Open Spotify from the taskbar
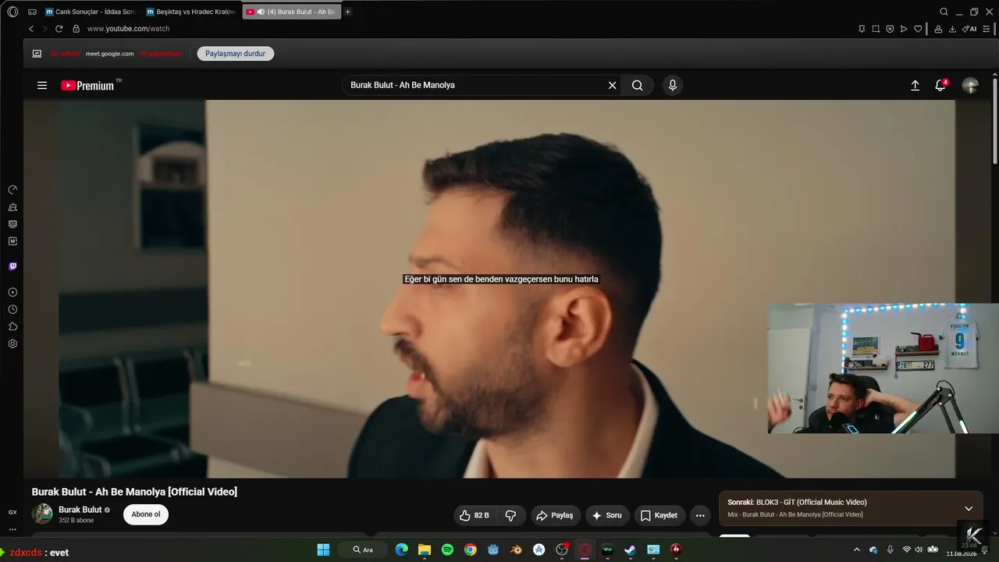Viewport: 999px width, 562px height. click(x=447, y=550)
